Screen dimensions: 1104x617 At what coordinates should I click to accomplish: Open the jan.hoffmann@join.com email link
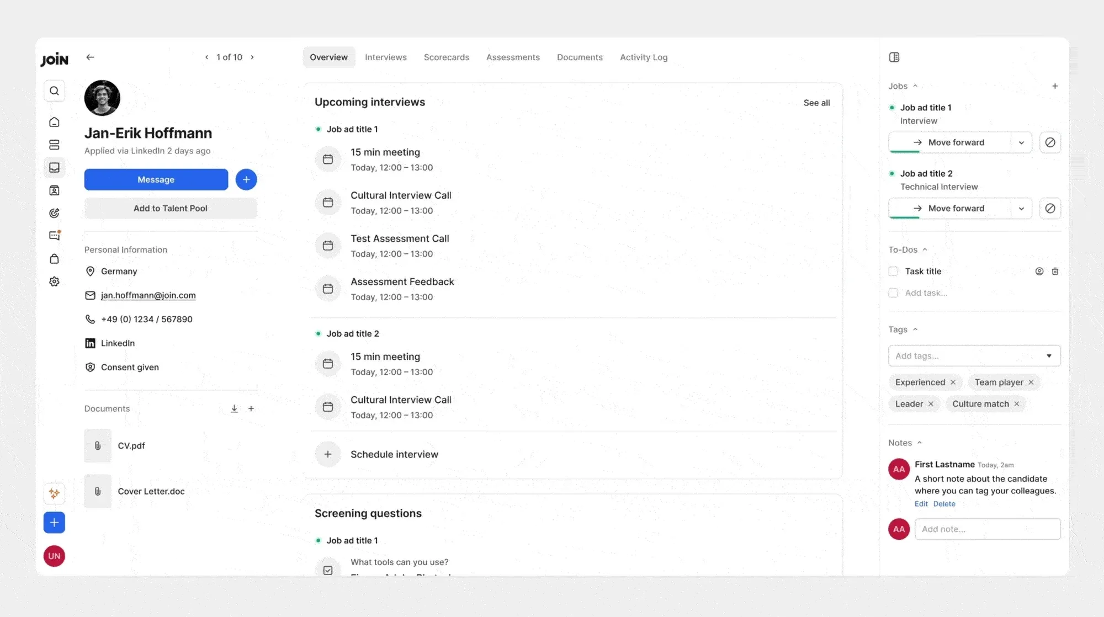click(x=148, y=295)
